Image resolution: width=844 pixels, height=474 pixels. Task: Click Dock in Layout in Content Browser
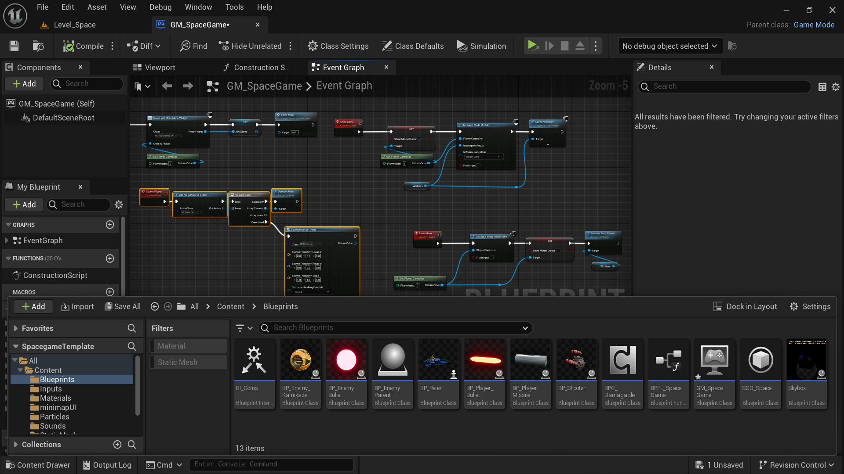pyautogui.click(x=746, y=306)
